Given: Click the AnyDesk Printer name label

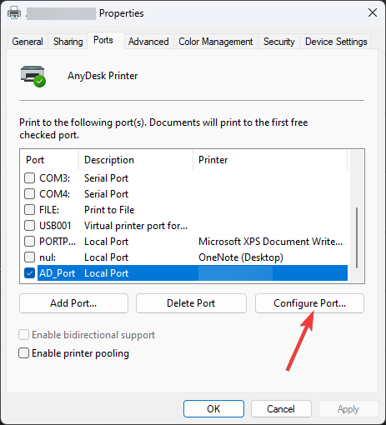Looking at the screenshot, I should point(103,76).
